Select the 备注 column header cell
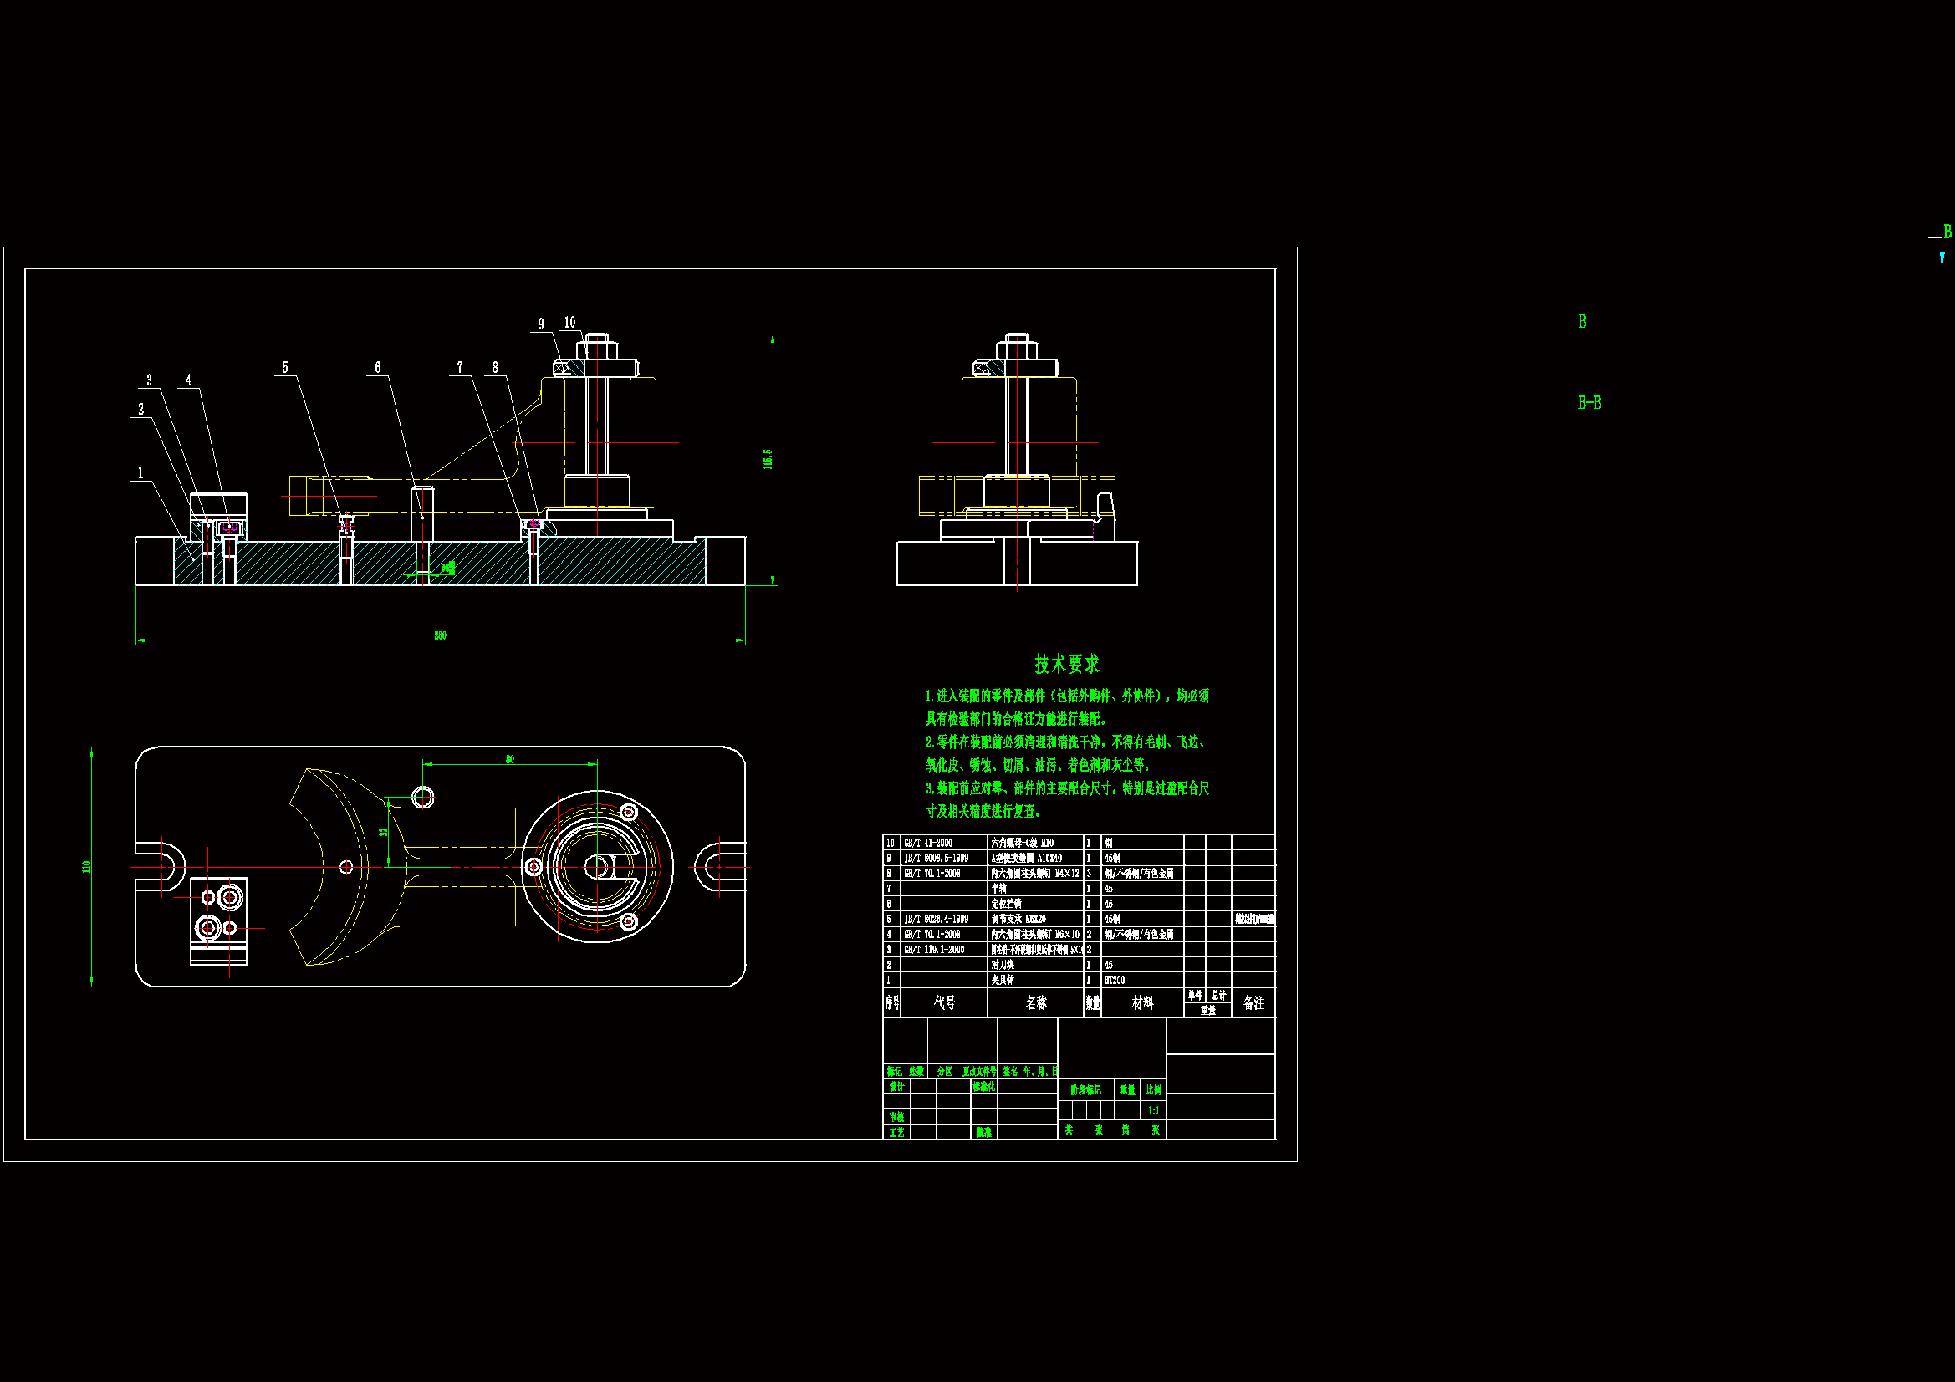 pos(1253,1003)
